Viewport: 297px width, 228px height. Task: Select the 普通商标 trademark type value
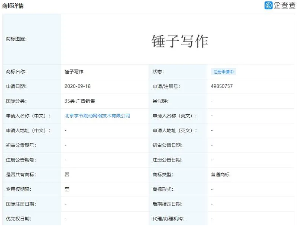[220, 175]
